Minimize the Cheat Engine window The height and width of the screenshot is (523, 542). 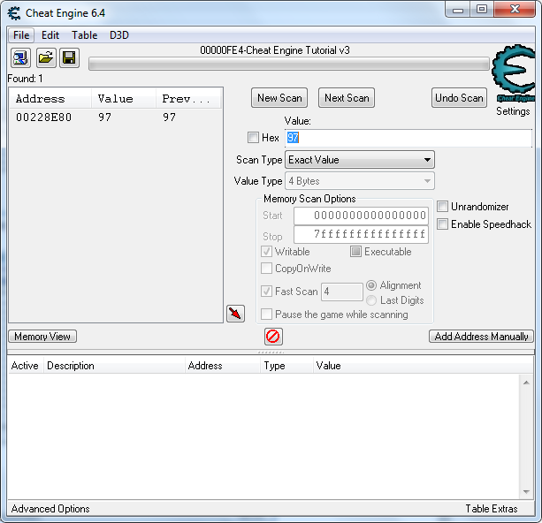coord(458,10)
